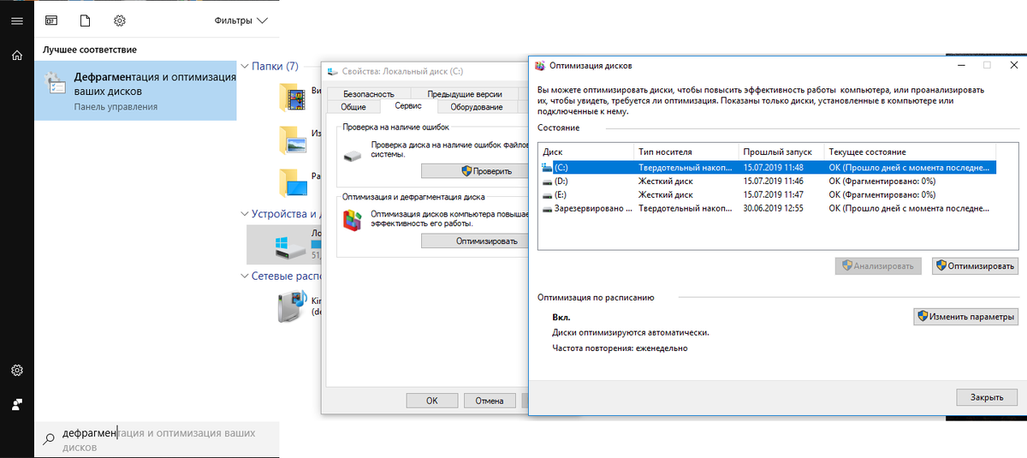Click the 30.06.2019 12:55 last-run cell
Image resolution: width=1027 pixels, height=458 pixels.
coord(775,209)
